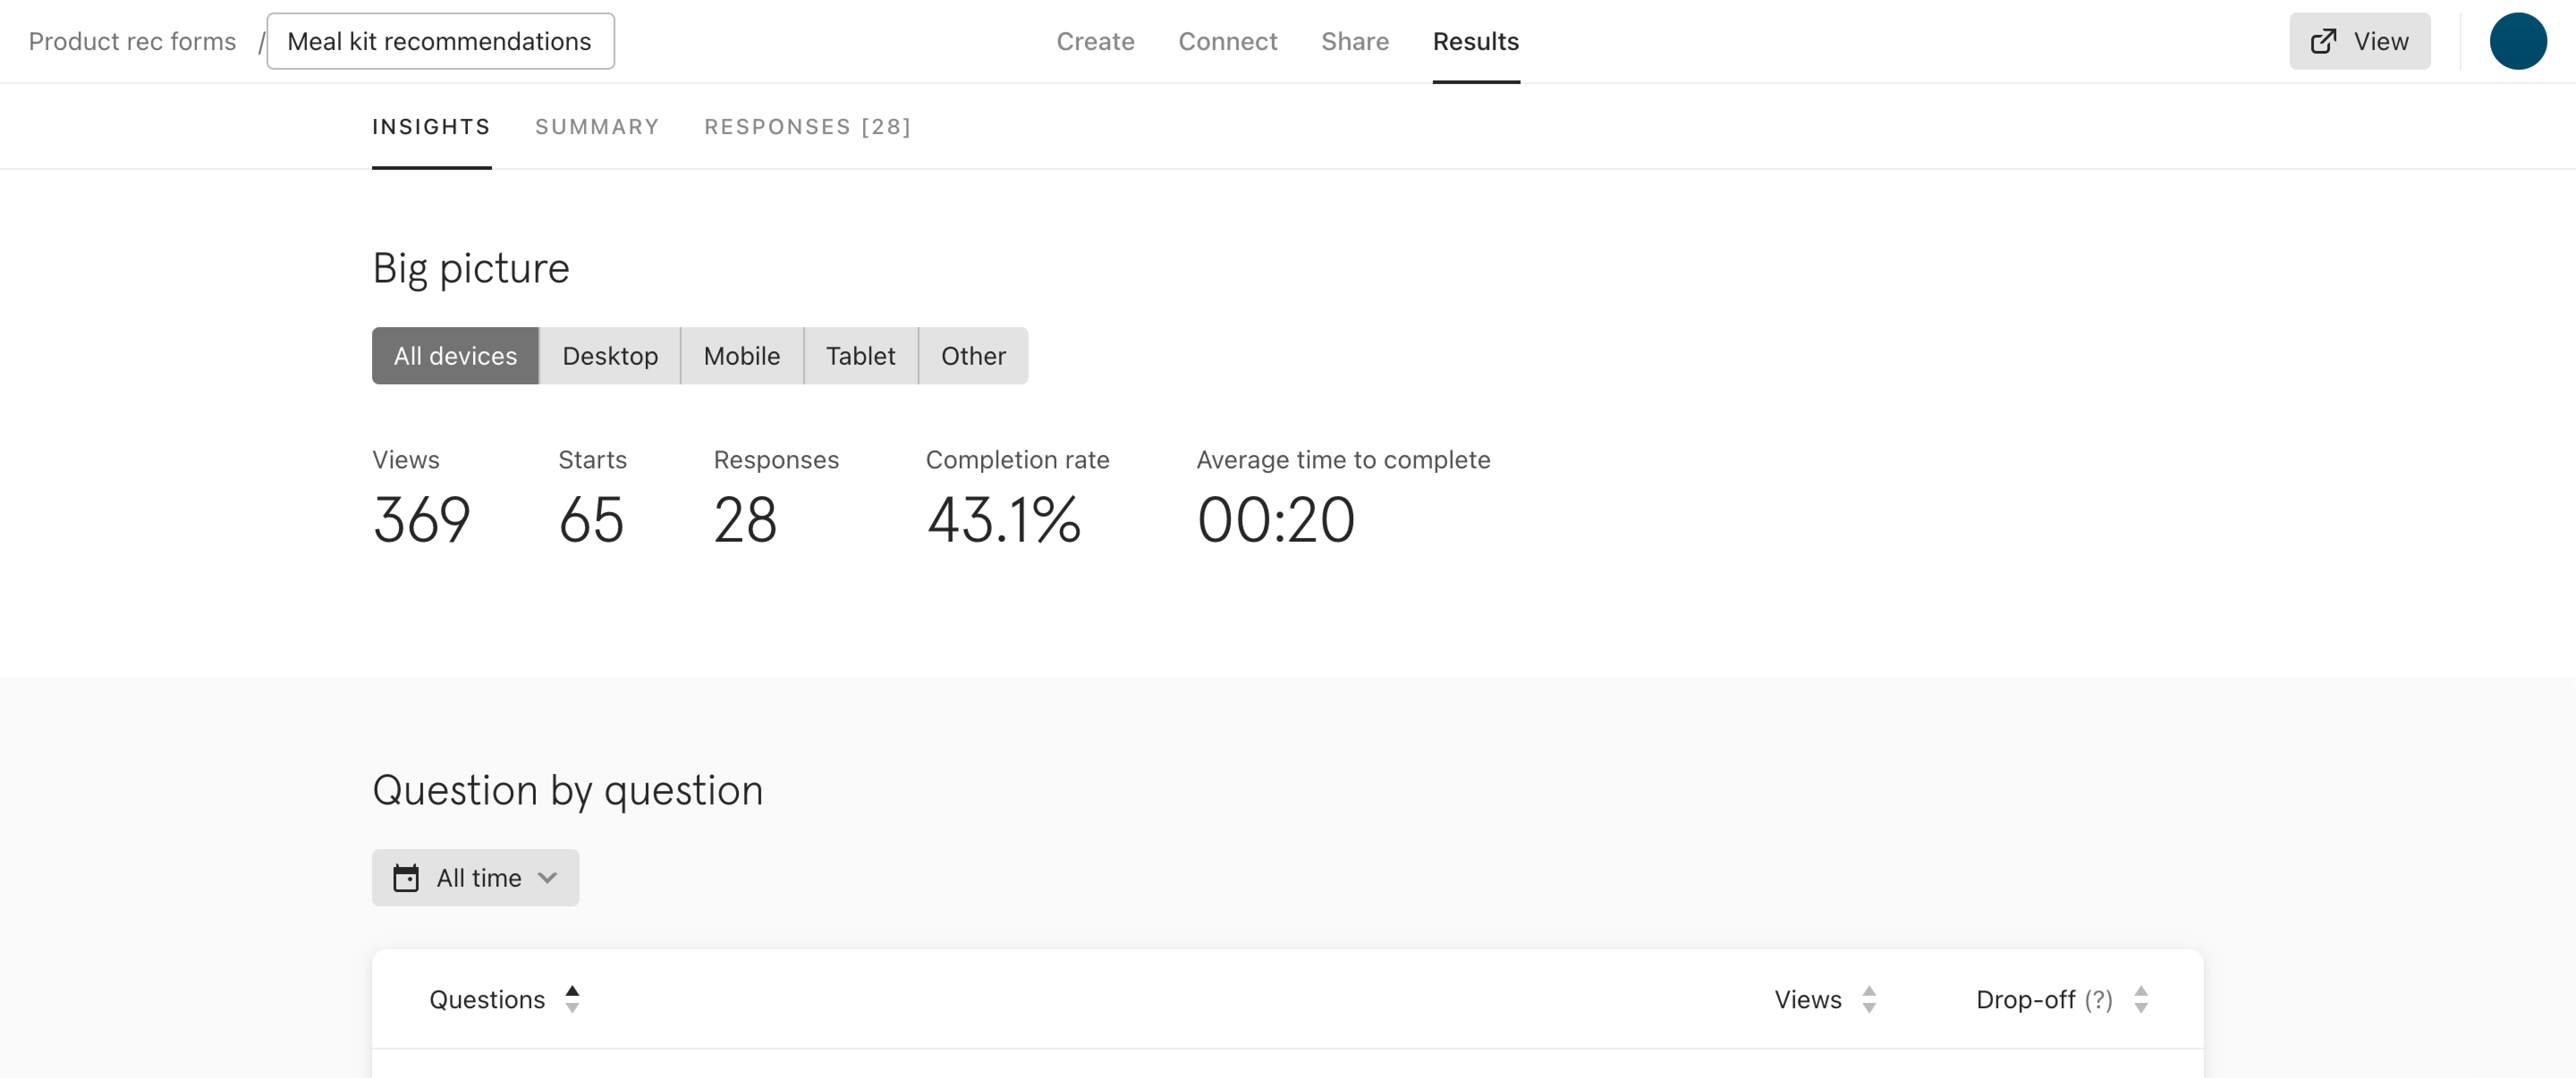The height and width of the screenshot is (1078, 2576).
Task: Click the View button label
Action: click(2381, 41)
